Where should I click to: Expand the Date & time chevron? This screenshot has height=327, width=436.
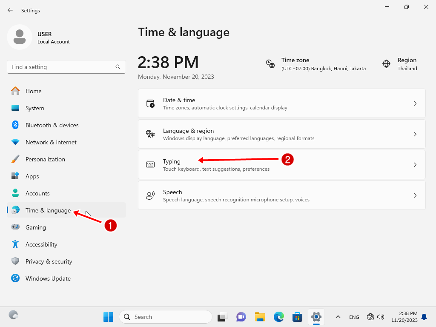[x=415, y=103]
